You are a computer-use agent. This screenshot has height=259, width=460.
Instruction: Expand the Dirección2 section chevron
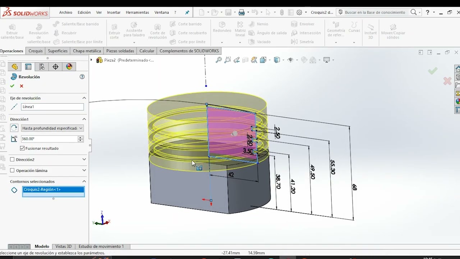point(84,159)
